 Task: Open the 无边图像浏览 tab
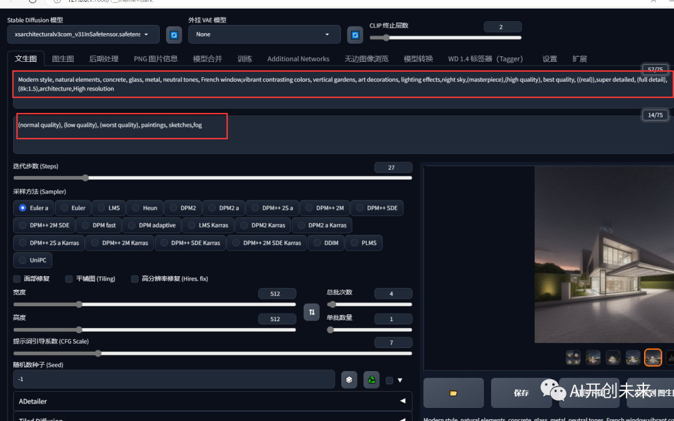pos(366,59)
